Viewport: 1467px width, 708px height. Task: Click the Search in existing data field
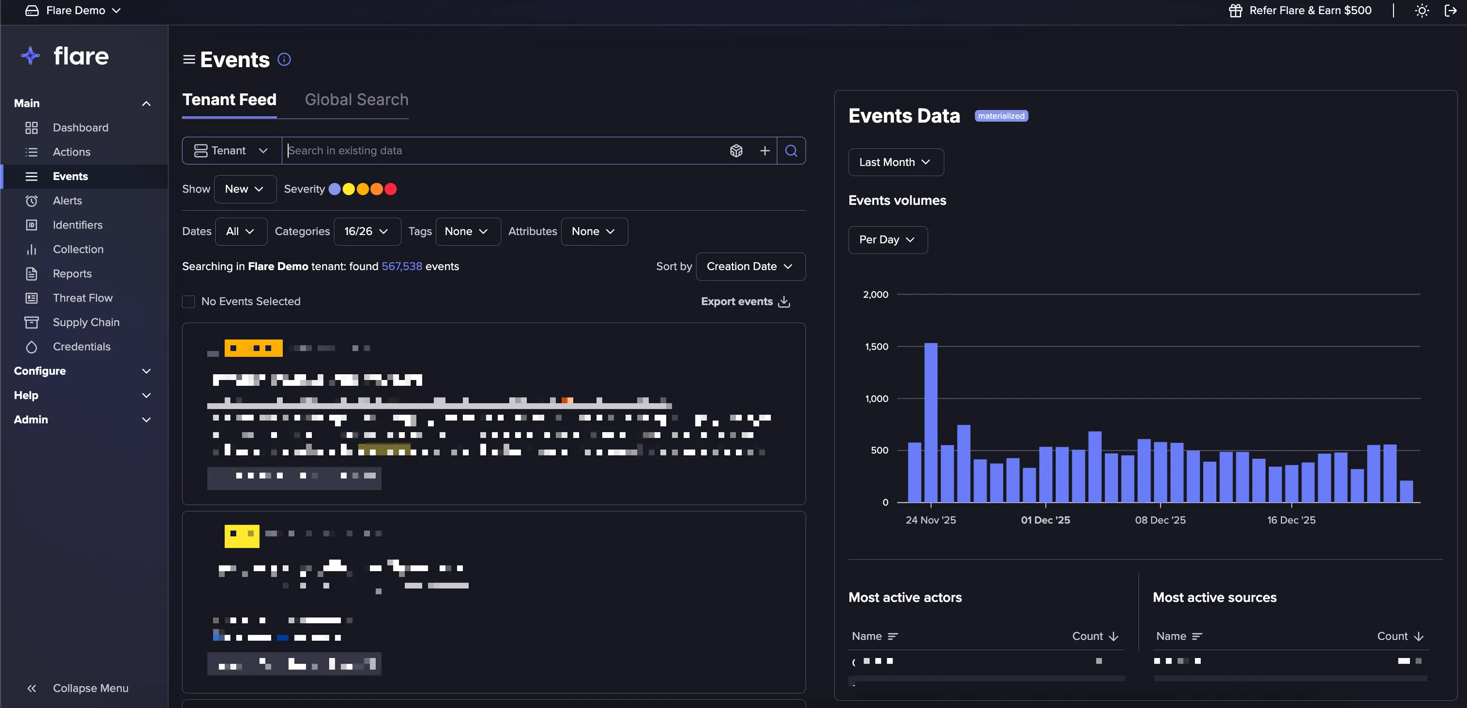(x=504, y=150)
